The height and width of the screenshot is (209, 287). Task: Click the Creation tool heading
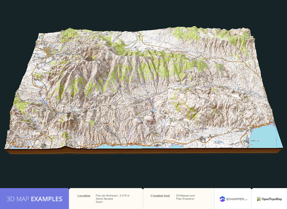click(160, 195)
